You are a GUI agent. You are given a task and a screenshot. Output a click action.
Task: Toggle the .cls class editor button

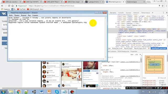pyautogui.click(x=136, y=55)
